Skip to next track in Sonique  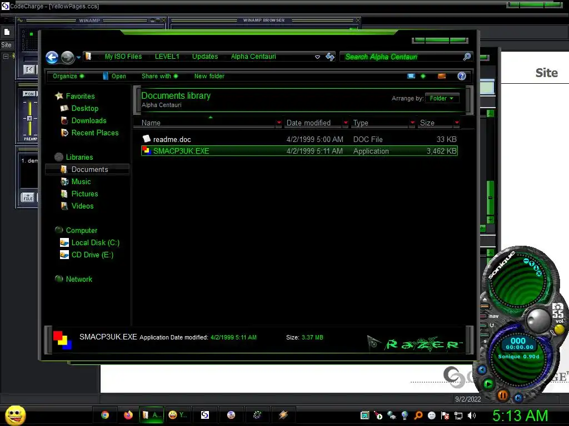pyautogui.click(x=518, y=398)
